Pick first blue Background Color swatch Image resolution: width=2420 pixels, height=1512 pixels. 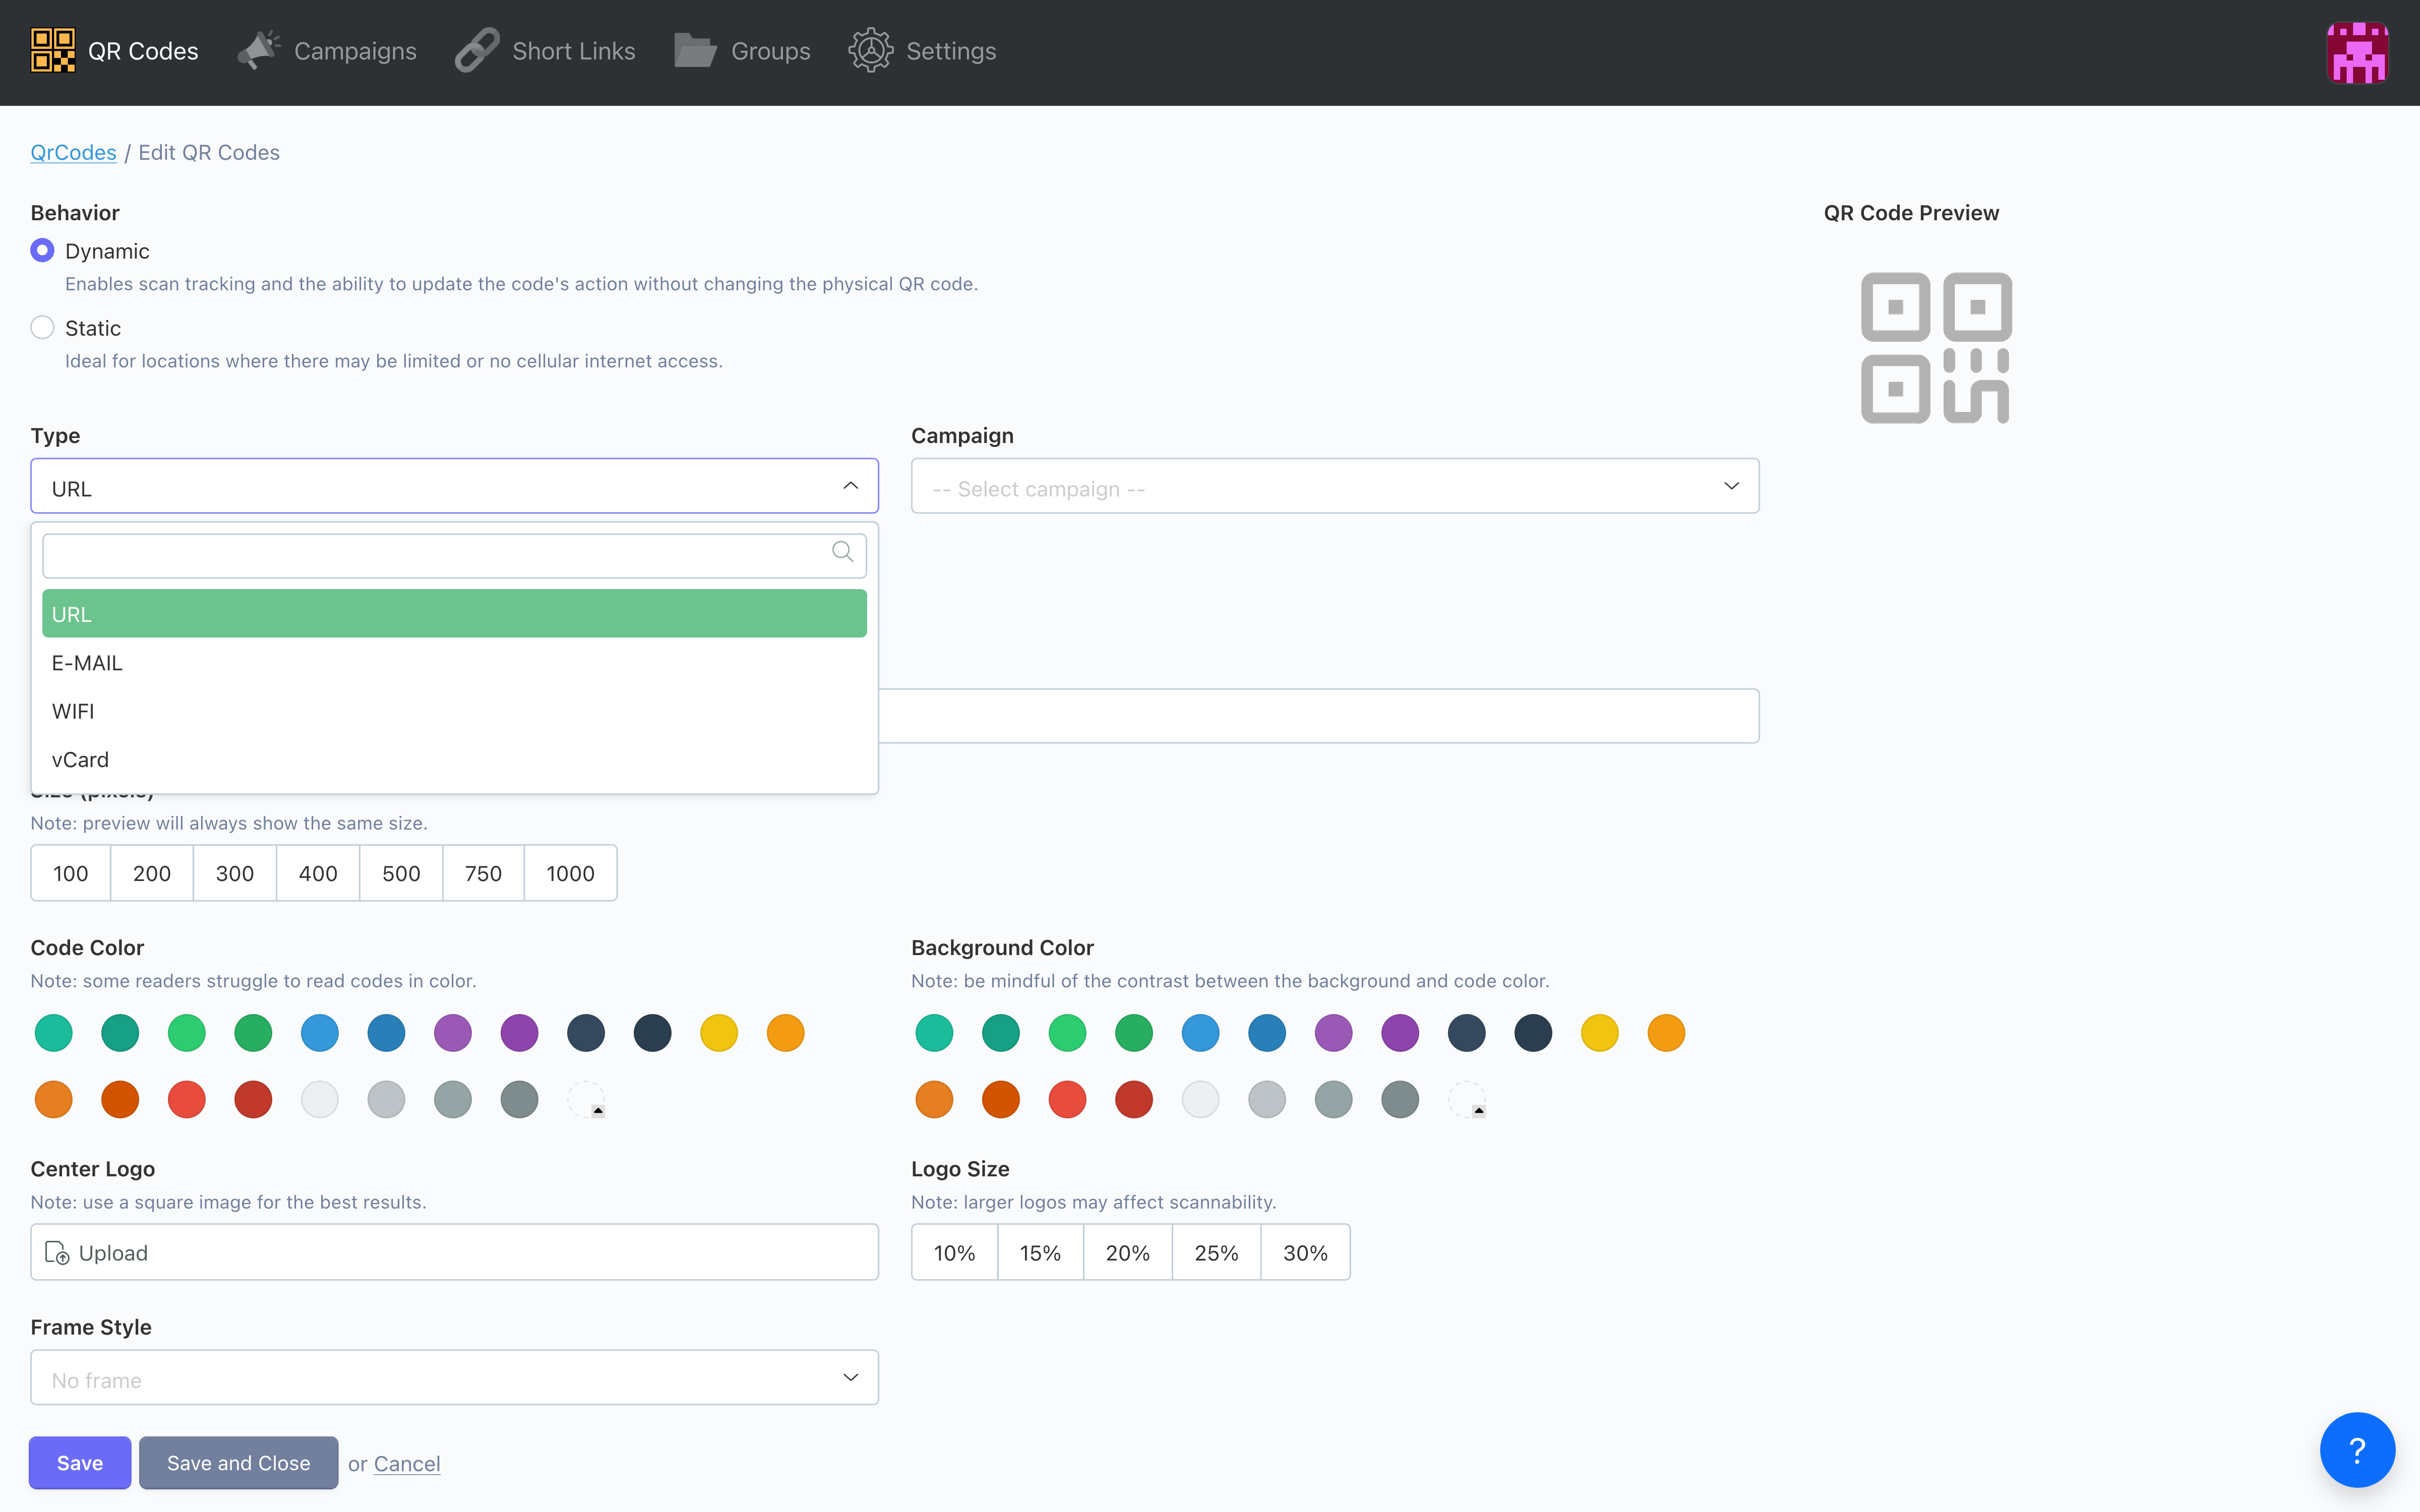point(1200,1033)
